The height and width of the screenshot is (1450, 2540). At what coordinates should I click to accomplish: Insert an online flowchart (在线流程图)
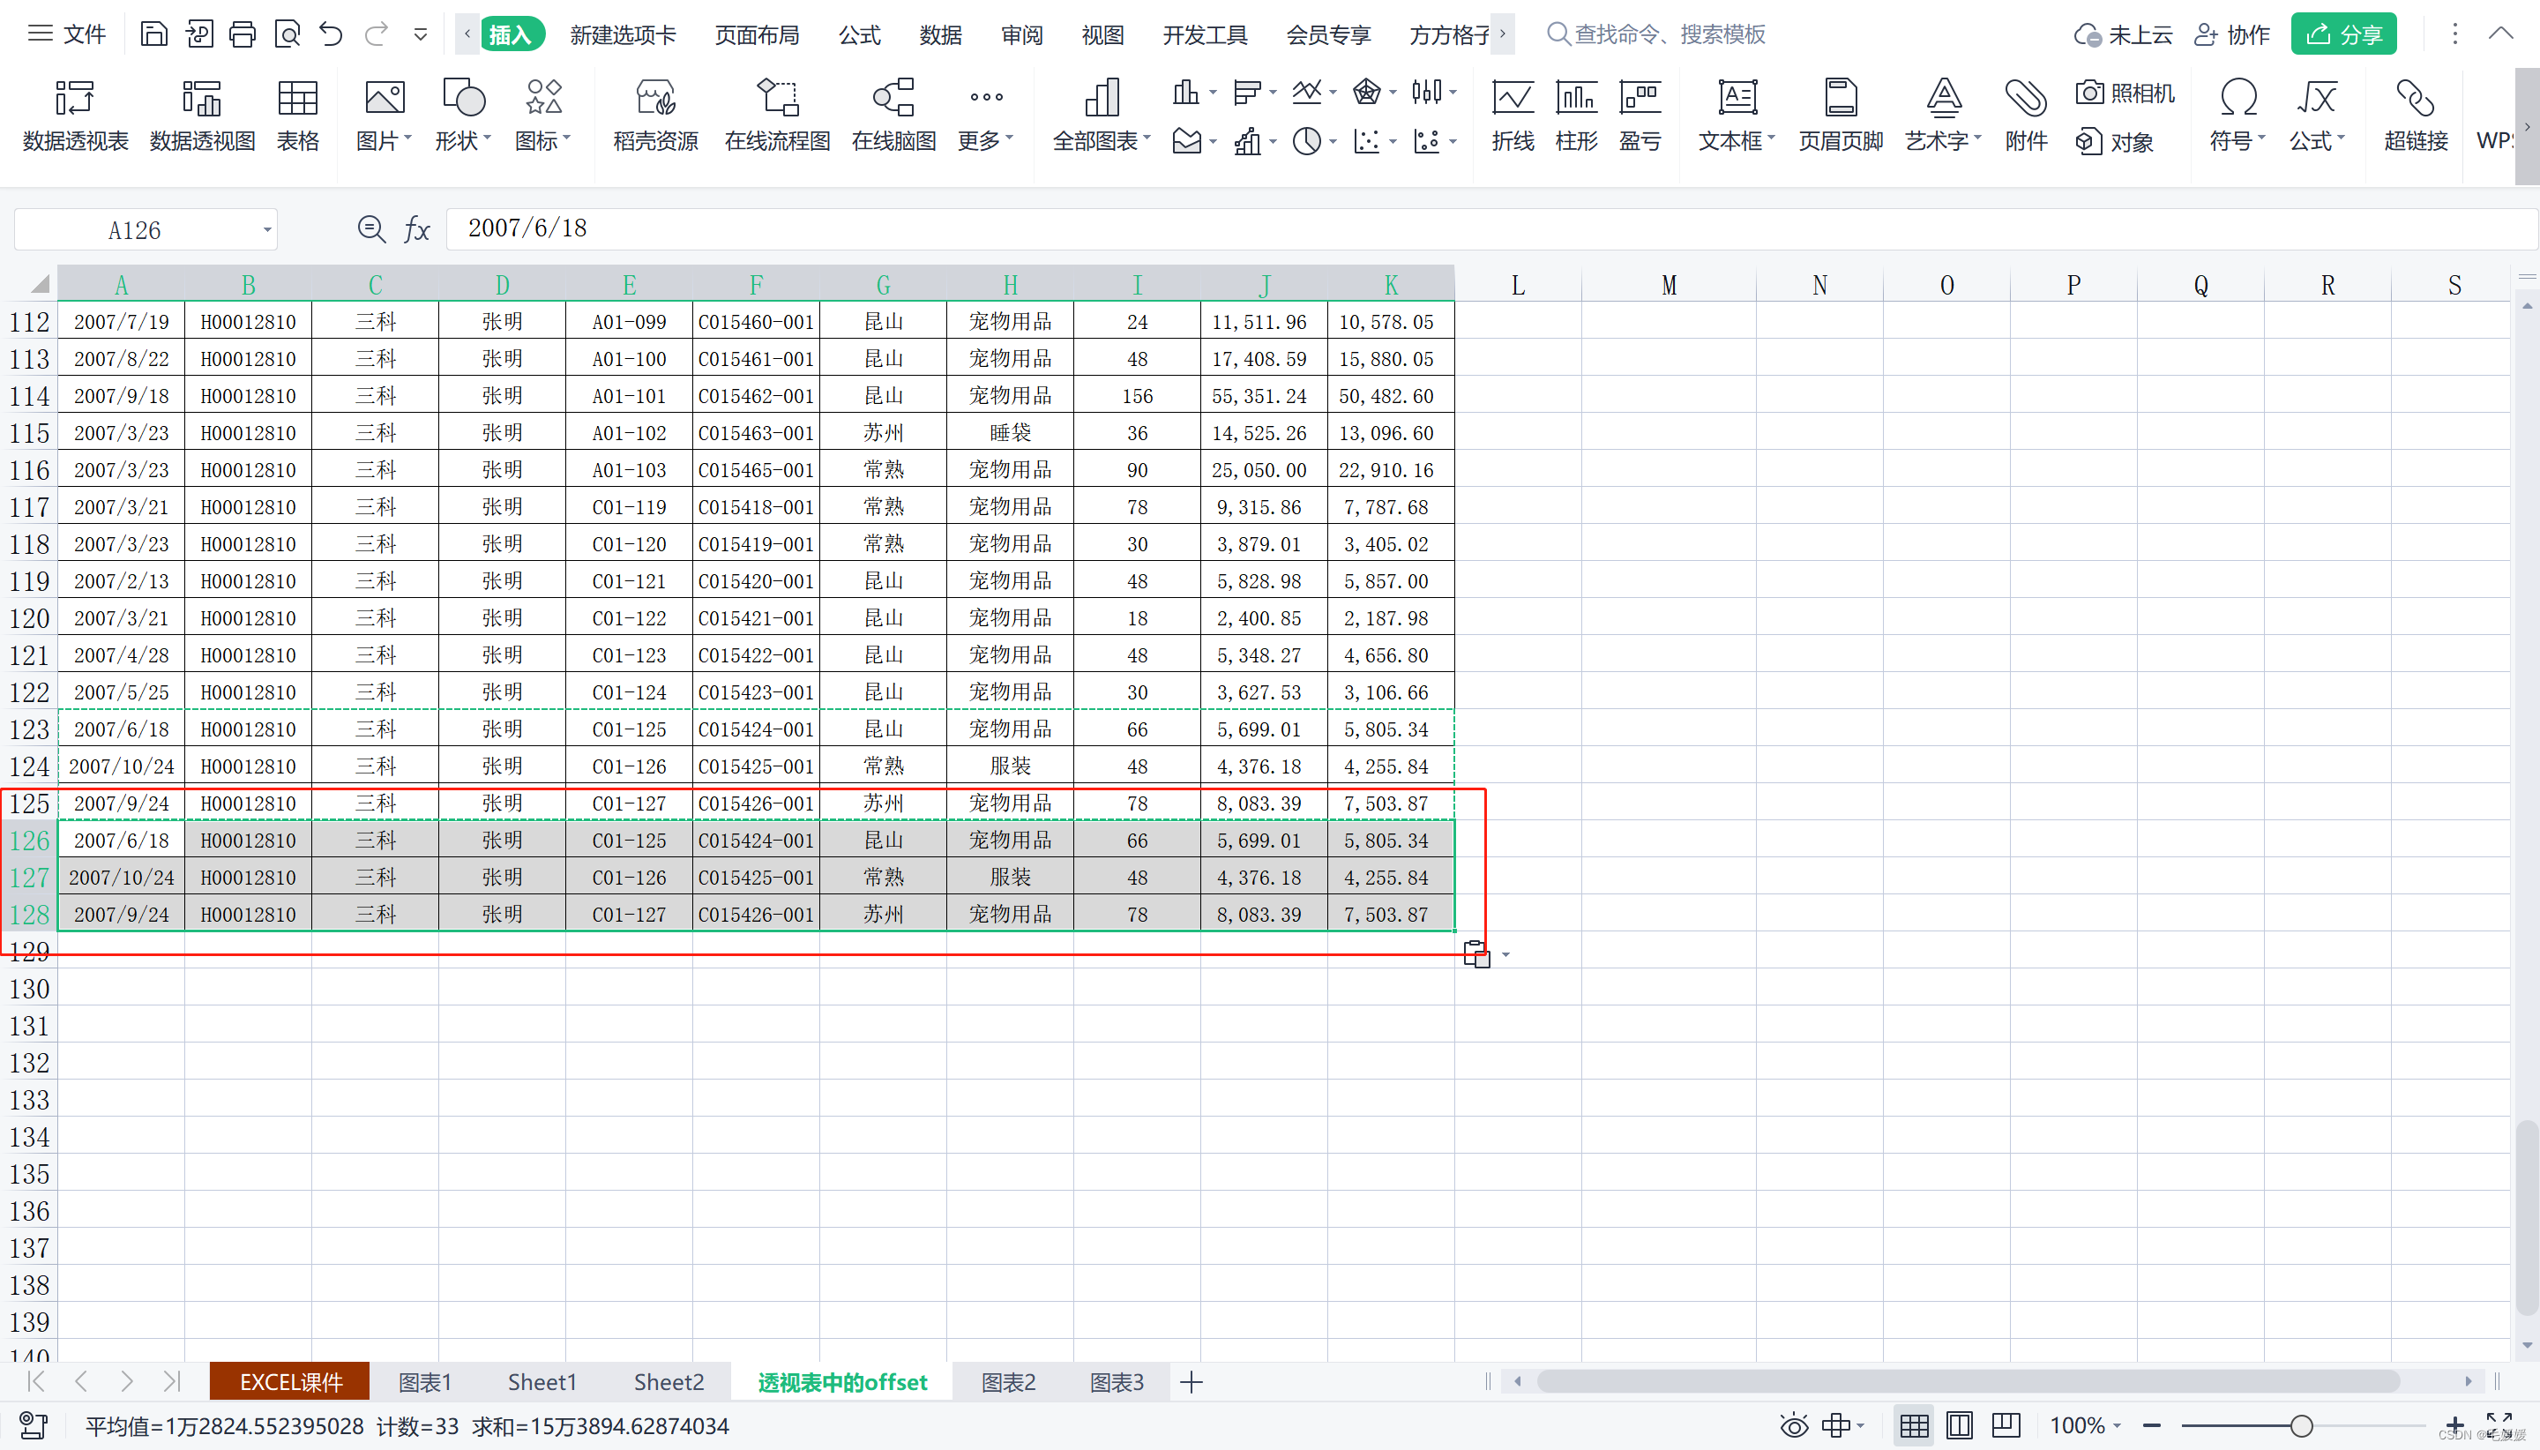(x=778, y=116)
